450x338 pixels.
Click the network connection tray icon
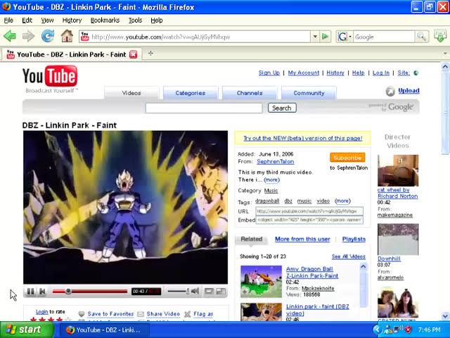[398, 330]
